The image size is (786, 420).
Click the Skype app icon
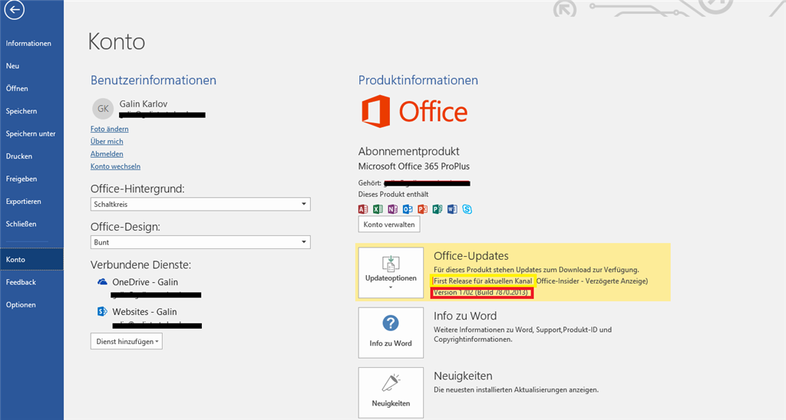[x=467, y=209]
